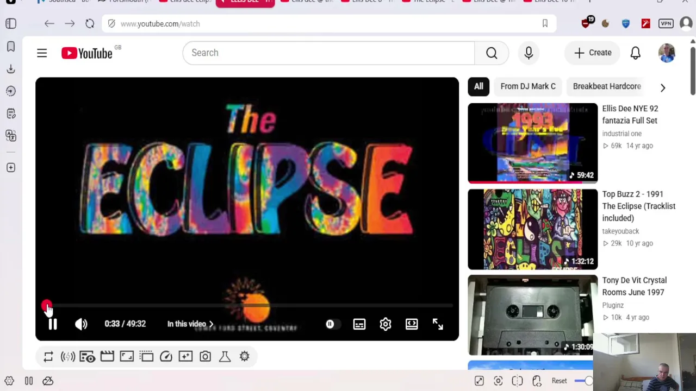The image size is (696, 391).
Task: Visit the takeyouback channel
Action: 620,231
